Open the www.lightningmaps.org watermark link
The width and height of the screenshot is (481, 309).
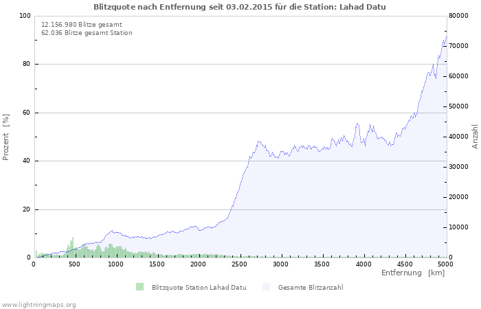[x=39, y=305]
